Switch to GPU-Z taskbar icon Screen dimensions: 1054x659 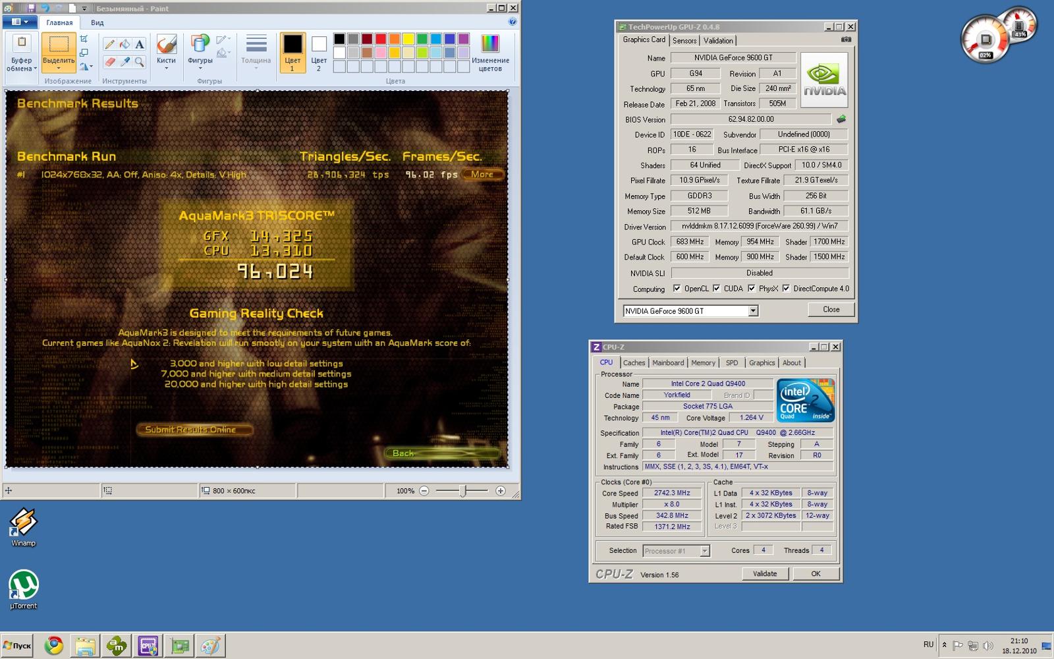[x=179, y=646]
